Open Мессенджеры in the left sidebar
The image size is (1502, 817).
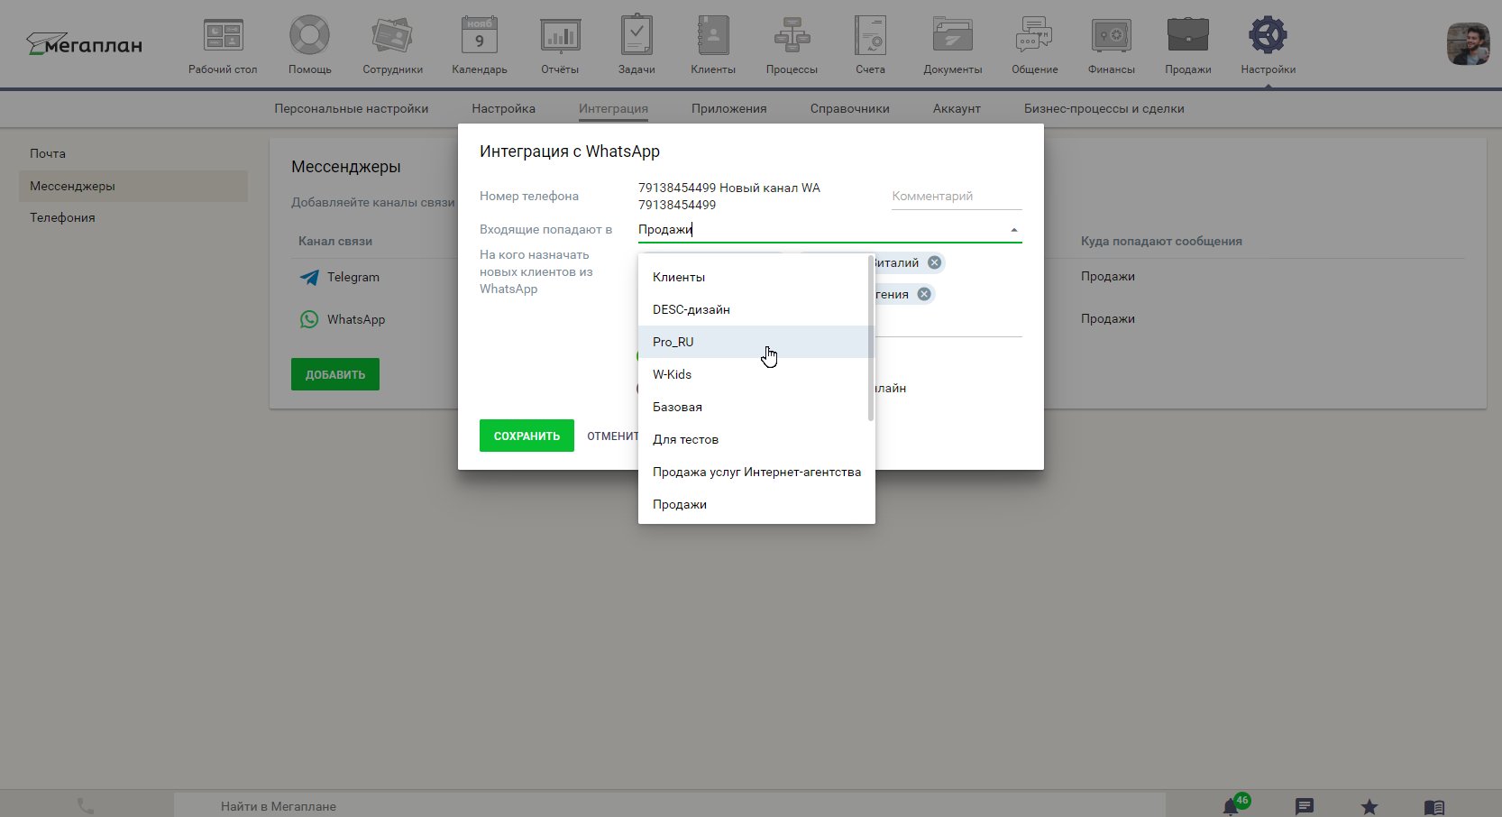(133, 186)
